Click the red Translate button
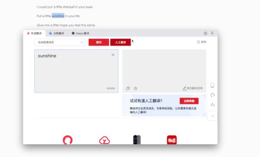Viewport: 260px width, 157px height. coord(99,43)
